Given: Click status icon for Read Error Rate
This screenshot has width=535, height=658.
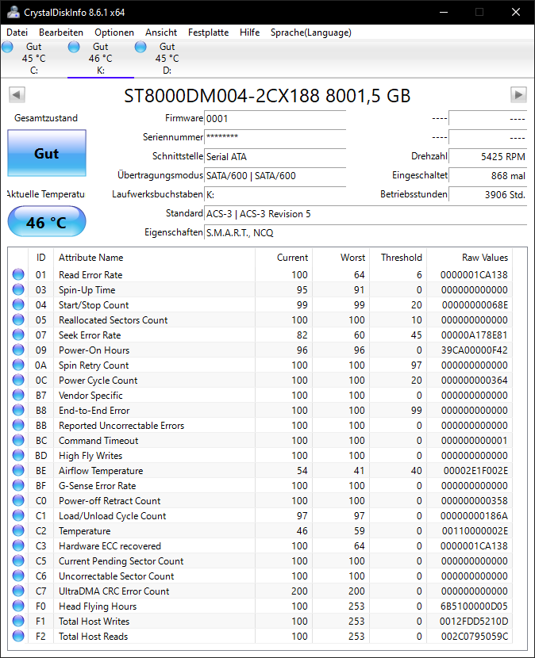Looking at the screenshot, I should [x=18, y=274].
